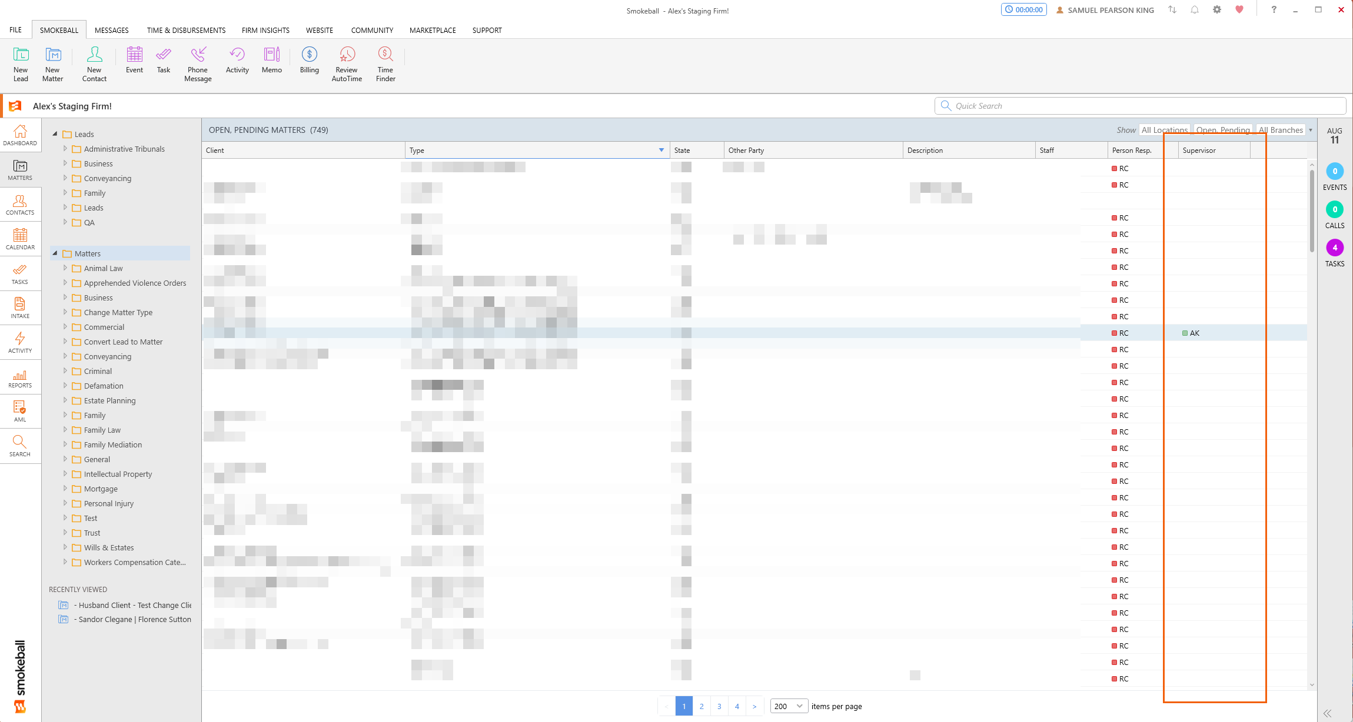The width and height of the screenshot is (1353, 722).
Task: Collapse the Matters tree folder
Action: tap(55, 253)
